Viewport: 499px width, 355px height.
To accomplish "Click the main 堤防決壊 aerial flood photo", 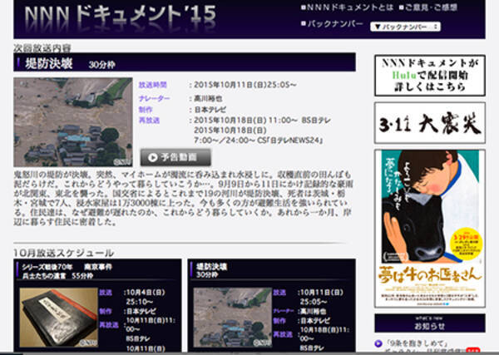I will point(73,121).
